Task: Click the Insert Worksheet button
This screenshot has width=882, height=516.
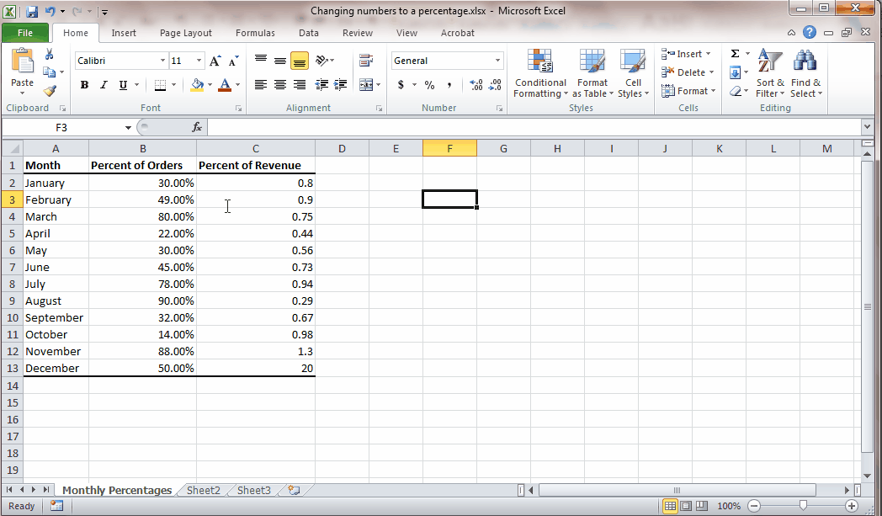Action: 293,490
